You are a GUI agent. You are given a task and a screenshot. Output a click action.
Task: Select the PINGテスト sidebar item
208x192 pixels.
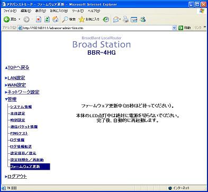click(19, 133)
